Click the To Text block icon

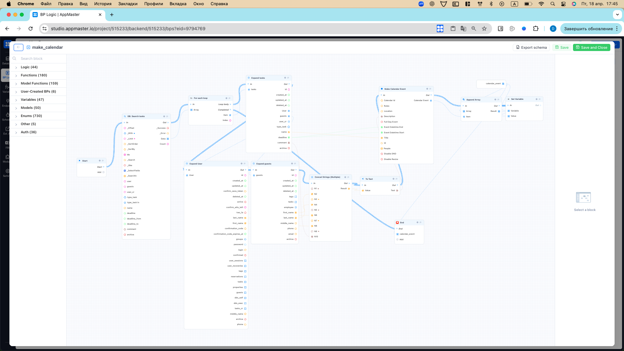click(363, 179)
